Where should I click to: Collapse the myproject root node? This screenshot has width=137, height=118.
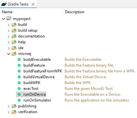click(x=4, y=19)
